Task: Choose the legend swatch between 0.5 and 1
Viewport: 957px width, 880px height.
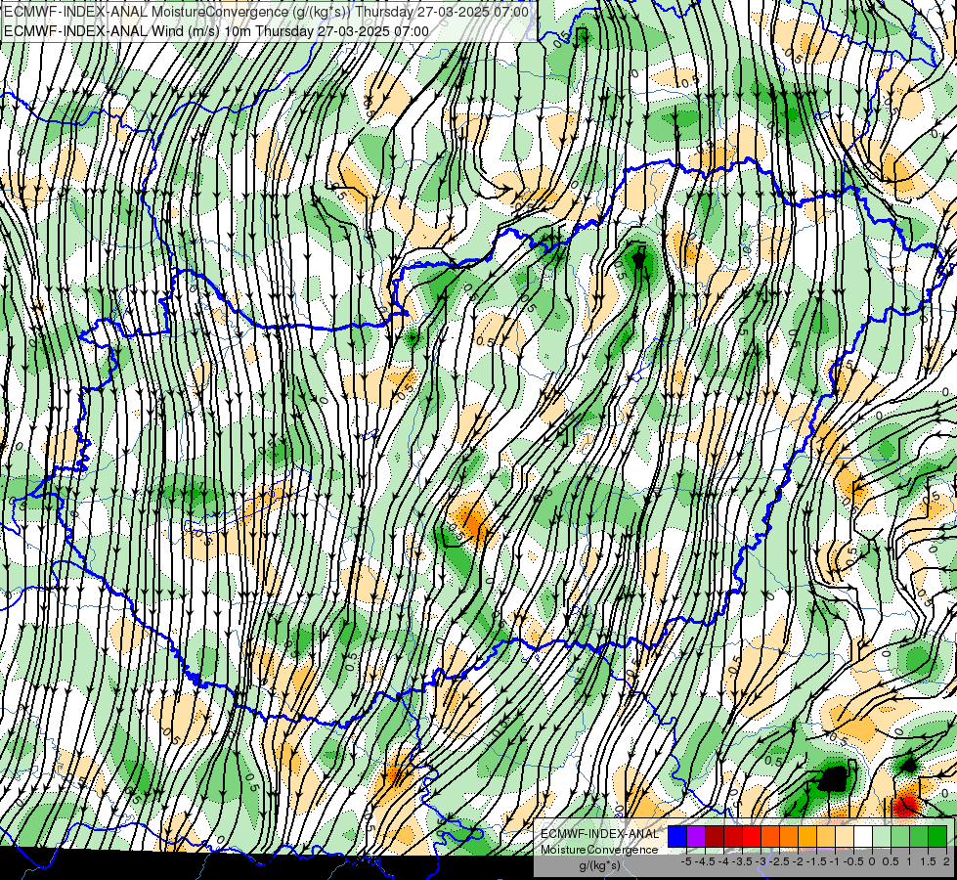Action: click(900, 837)
